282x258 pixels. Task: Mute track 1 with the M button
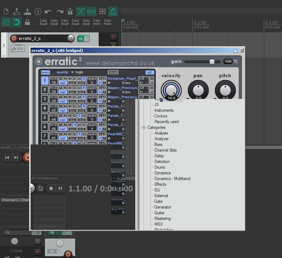click(x=113, y=37)
